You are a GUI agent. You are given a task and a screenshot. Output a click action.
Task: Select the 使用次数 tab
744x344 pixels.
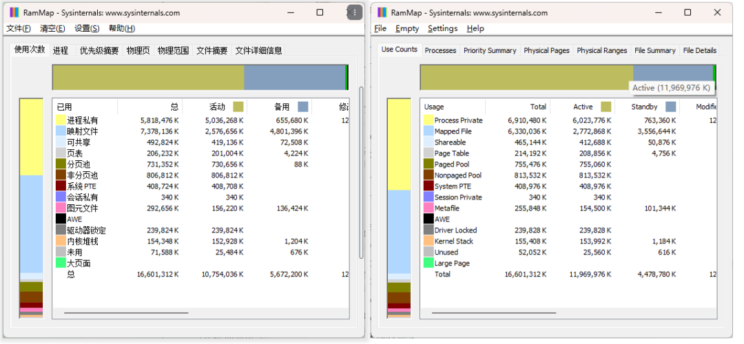(30, 50)
